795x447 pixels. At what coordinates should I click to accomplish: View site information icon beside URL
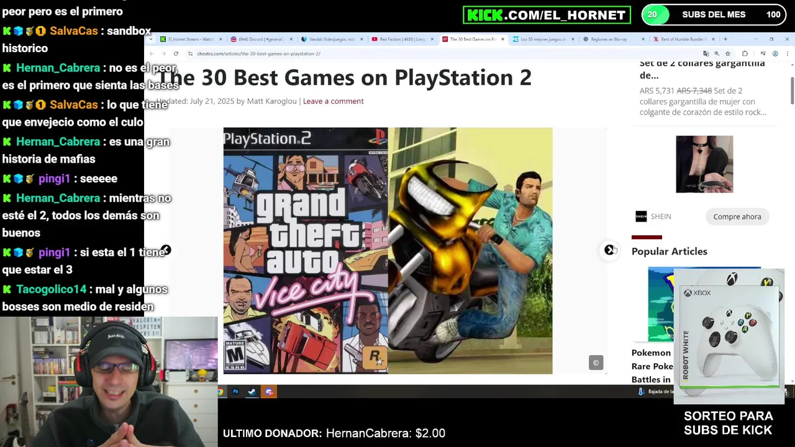(191, 54)
